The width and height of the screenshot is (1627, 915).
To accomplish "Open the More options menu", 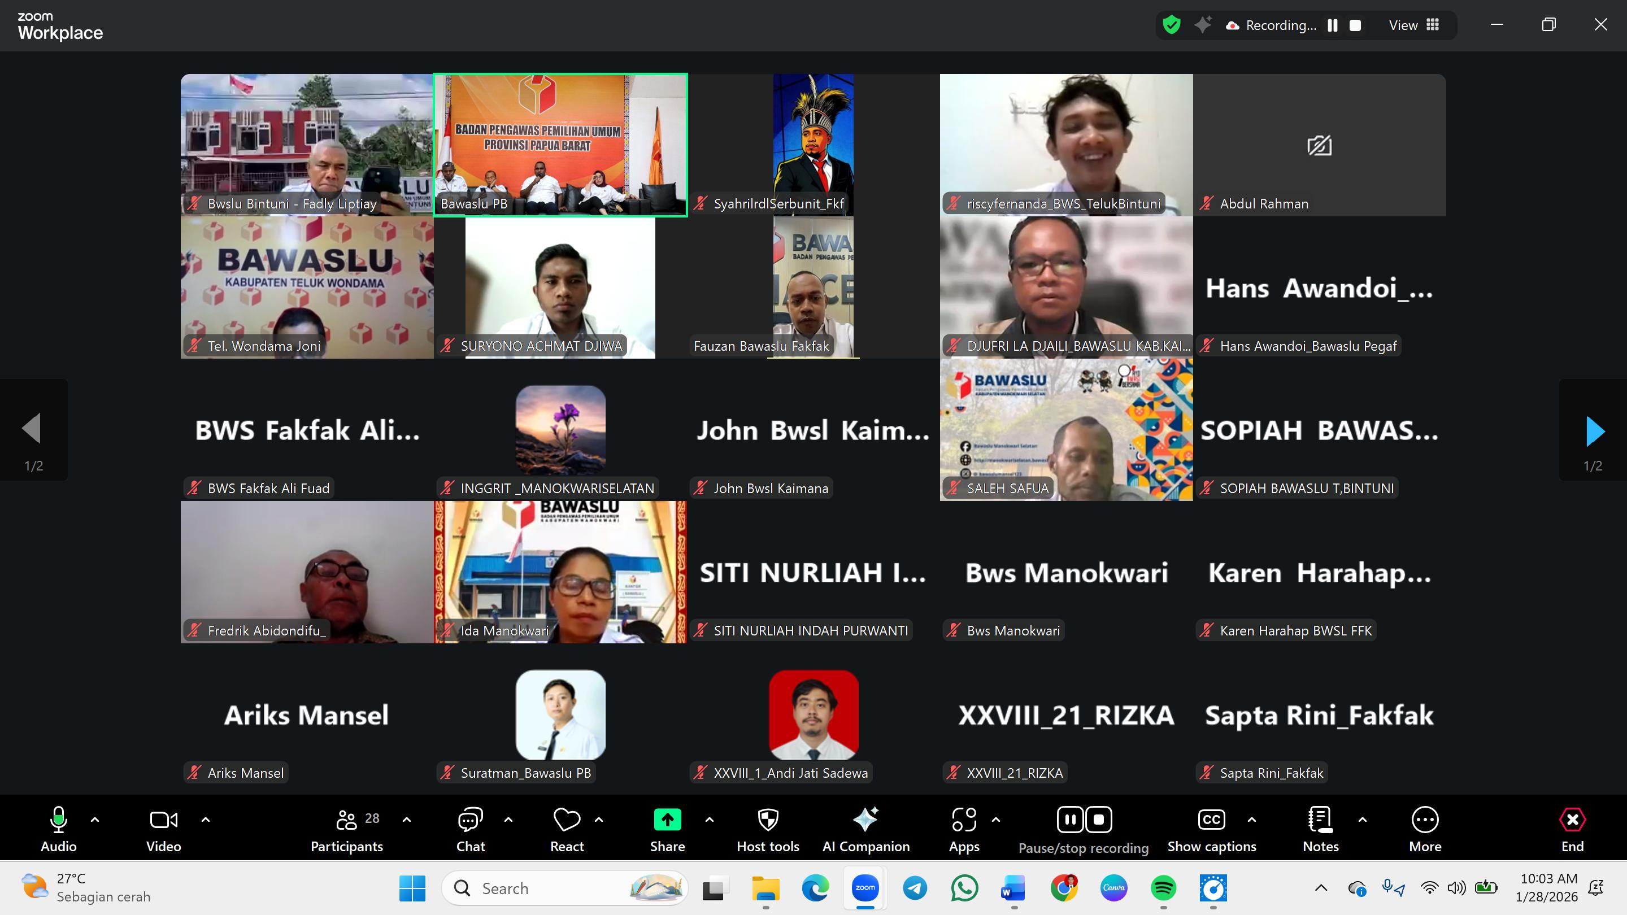I will click(x=1425, y=820).
